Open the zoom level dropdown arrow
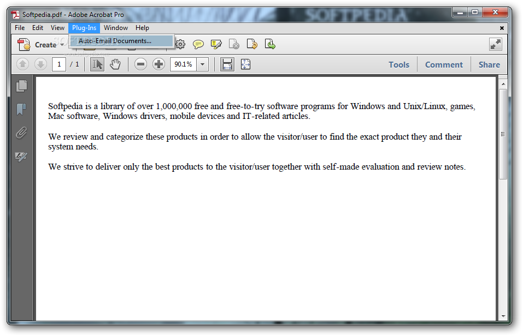This screenshot has height=336, width=523. (x=202, y=64)
